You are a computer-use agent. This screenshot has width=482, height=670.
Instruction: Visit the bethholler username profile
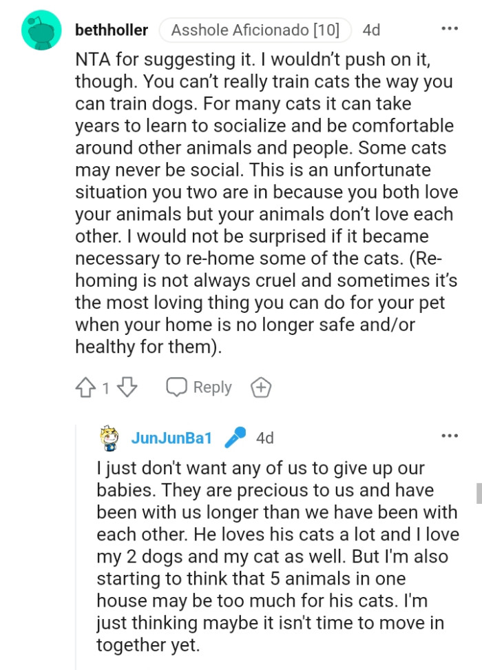coord(111,30)
